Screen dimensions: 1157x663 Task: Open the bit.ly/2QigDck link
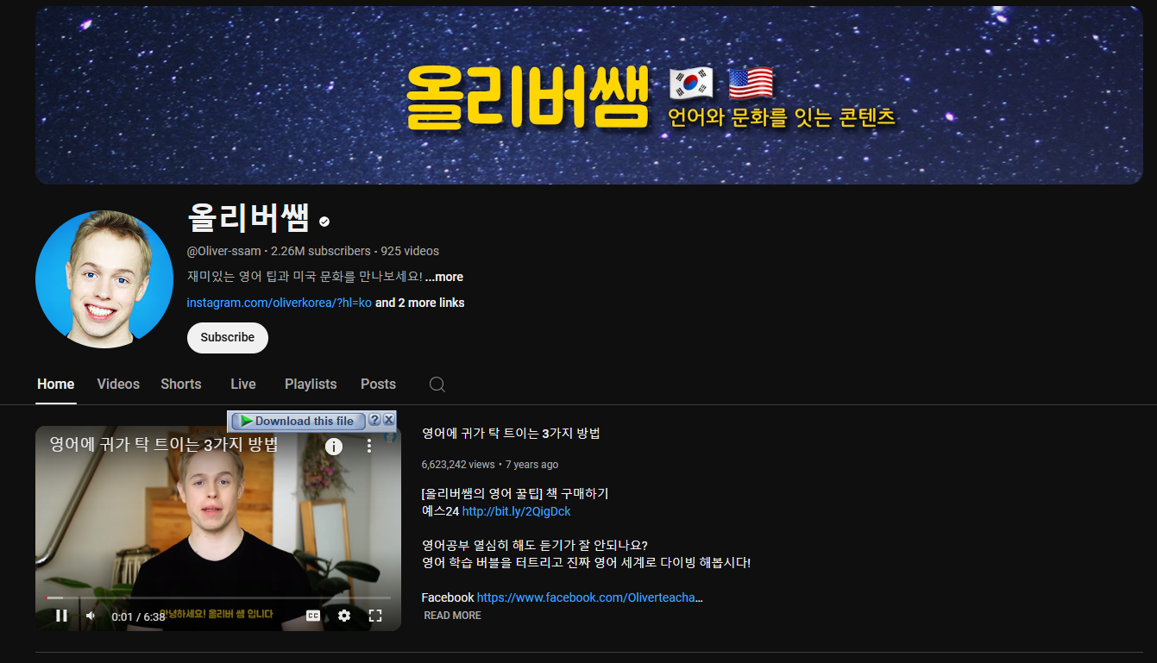point(516,511)
